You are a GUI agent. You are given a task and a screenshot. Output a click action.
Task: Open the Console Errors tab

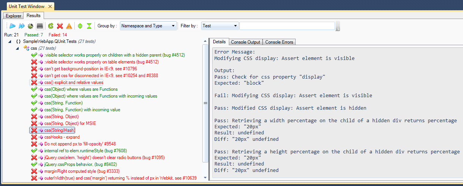coord(279,42)
